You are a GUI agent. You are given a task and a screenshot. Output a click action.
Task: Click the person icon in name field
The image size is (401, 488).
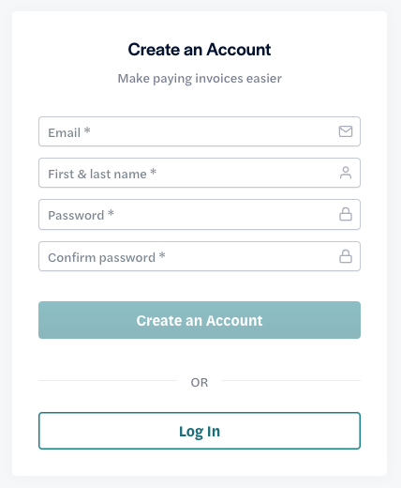point(346,173)
